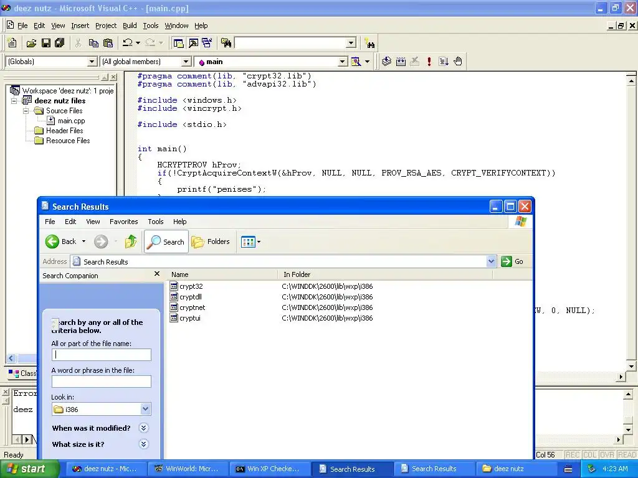Screen dimensions: 638x478
Task: Click the Paste toolbar icon
Action: coord(108,43)
